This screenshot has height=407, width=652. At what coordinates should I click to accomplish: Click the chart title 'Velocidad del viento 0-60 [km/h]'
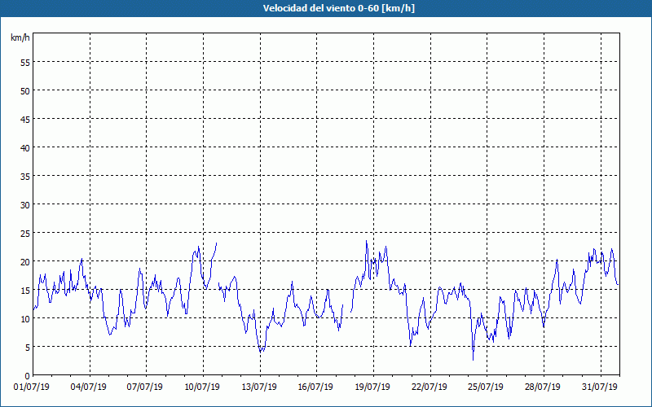338,8
